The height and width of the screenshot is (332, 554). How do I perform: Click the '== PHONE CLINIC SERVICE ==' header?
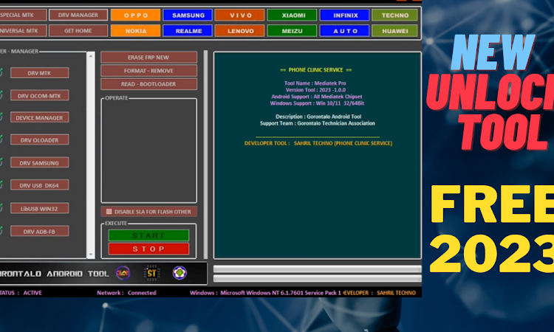point(316,70)
